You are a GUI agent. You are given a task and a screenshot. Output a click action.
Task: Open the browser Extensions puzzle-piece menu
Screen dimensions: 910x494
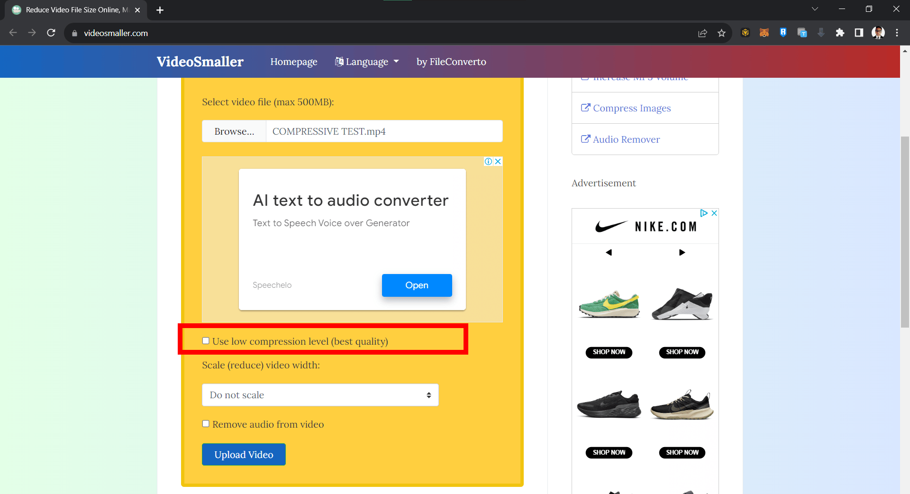840,32
